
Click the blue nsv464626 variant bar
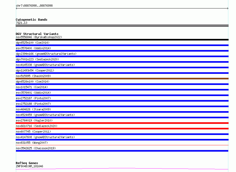pos(122,112)
